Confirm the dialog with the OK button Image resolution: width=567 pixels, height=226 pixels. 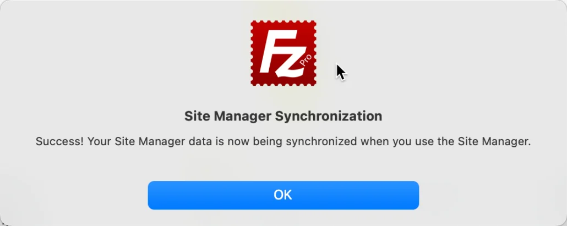click(283, 195)
